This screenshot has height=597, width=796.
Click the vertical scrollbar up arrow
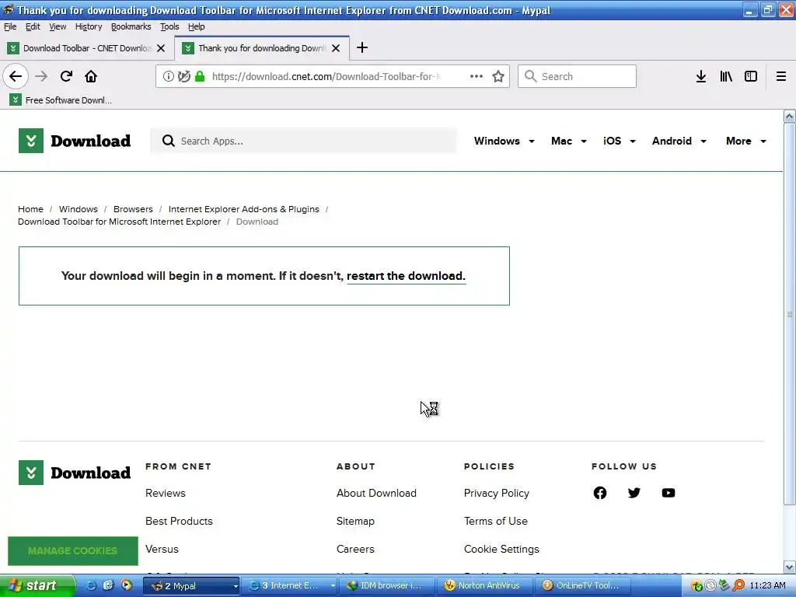pyautogui.click(x=790, y=117)
